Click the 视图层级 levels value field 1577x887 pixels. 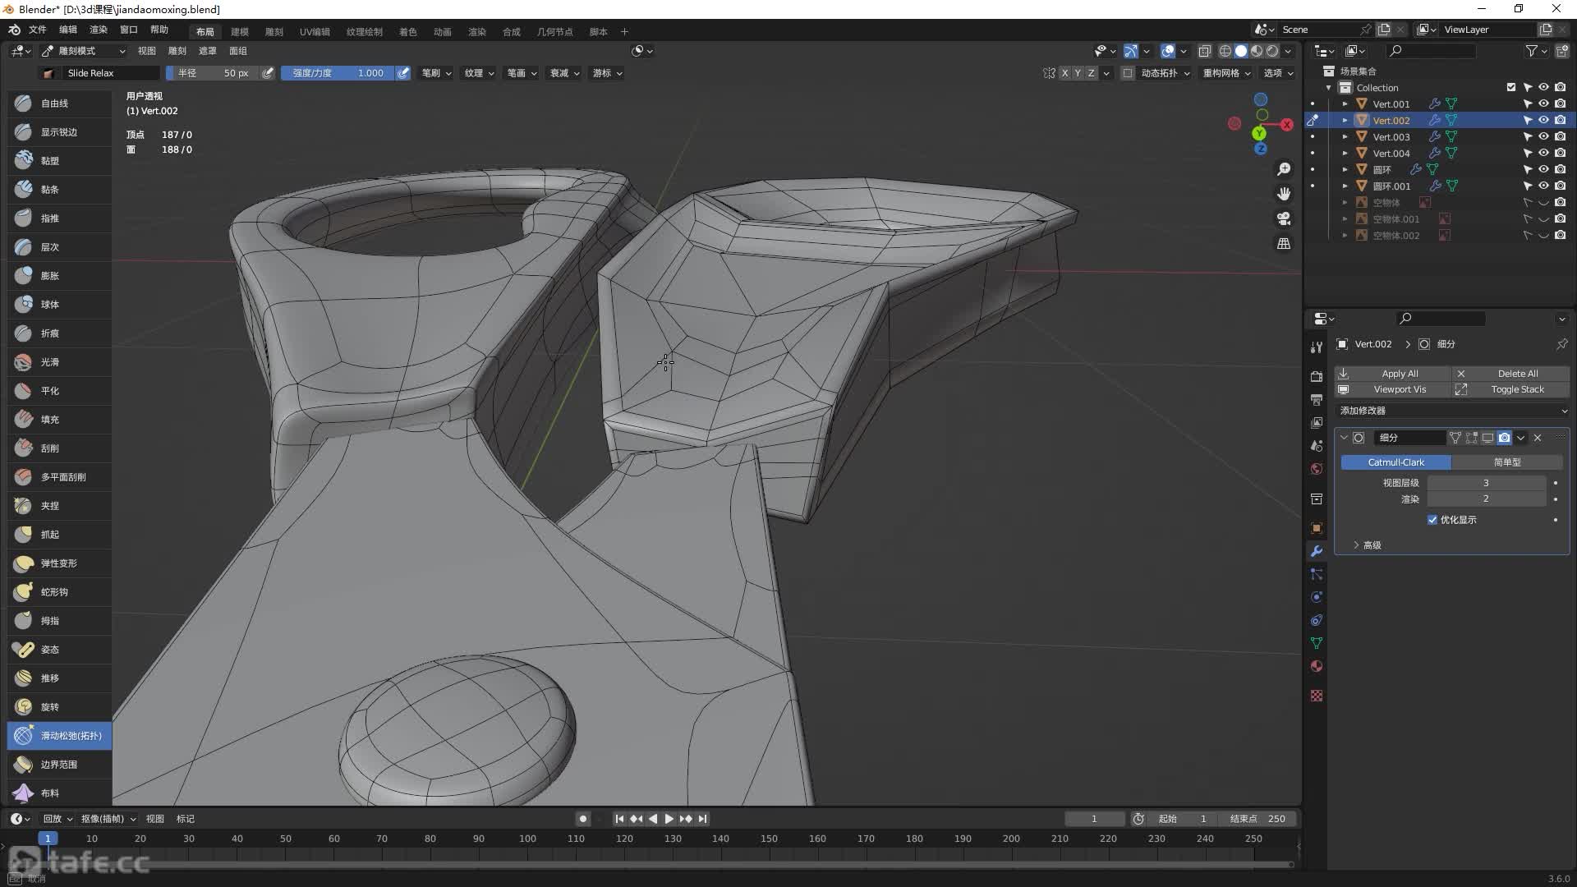(x=1487, y=483)
